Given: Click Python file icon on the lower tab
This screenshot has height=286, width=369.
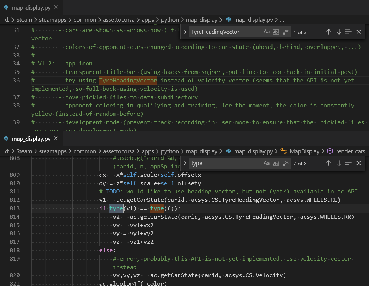Looking at the screenshot, I should [6, 139].
